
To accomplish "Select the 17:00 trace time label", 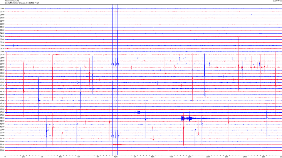I will (x=2, y=112).
